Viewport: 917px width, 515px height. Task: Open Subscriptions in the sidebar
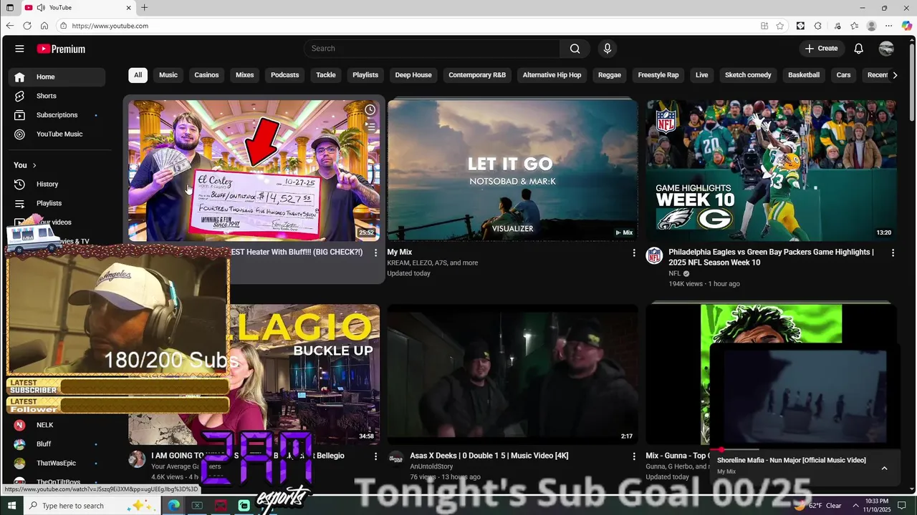tap(57, 115)
